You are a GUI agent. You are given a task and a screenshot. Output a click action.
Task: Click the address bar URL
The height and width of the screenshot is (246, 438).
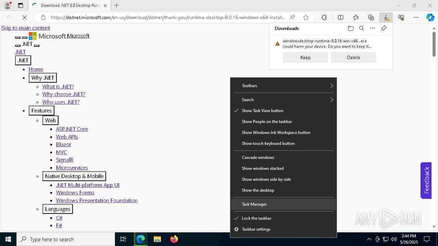[168, 17]
